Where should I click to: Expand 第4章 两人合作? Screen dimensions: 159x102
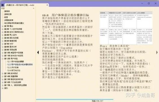coord(3,35)
